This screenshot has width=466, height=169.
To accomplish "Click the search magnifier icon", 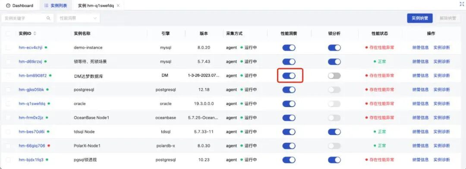I will pos(48,18).
